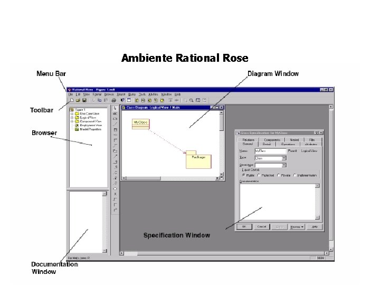Select the arrow selection tool in toolbox

coord(115,108)
